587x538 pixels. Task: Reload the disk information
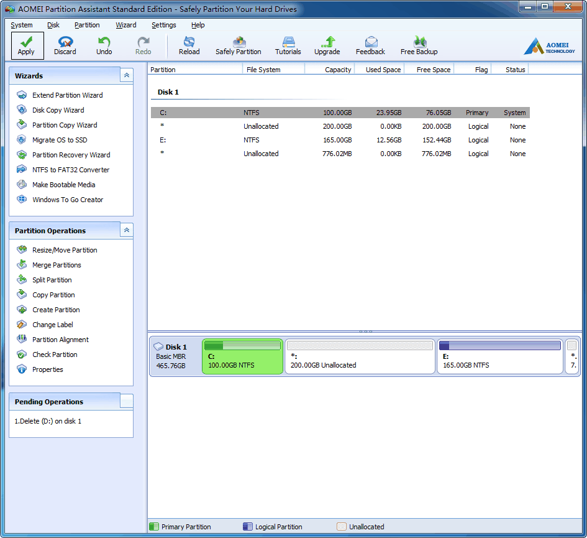(189, 45)
